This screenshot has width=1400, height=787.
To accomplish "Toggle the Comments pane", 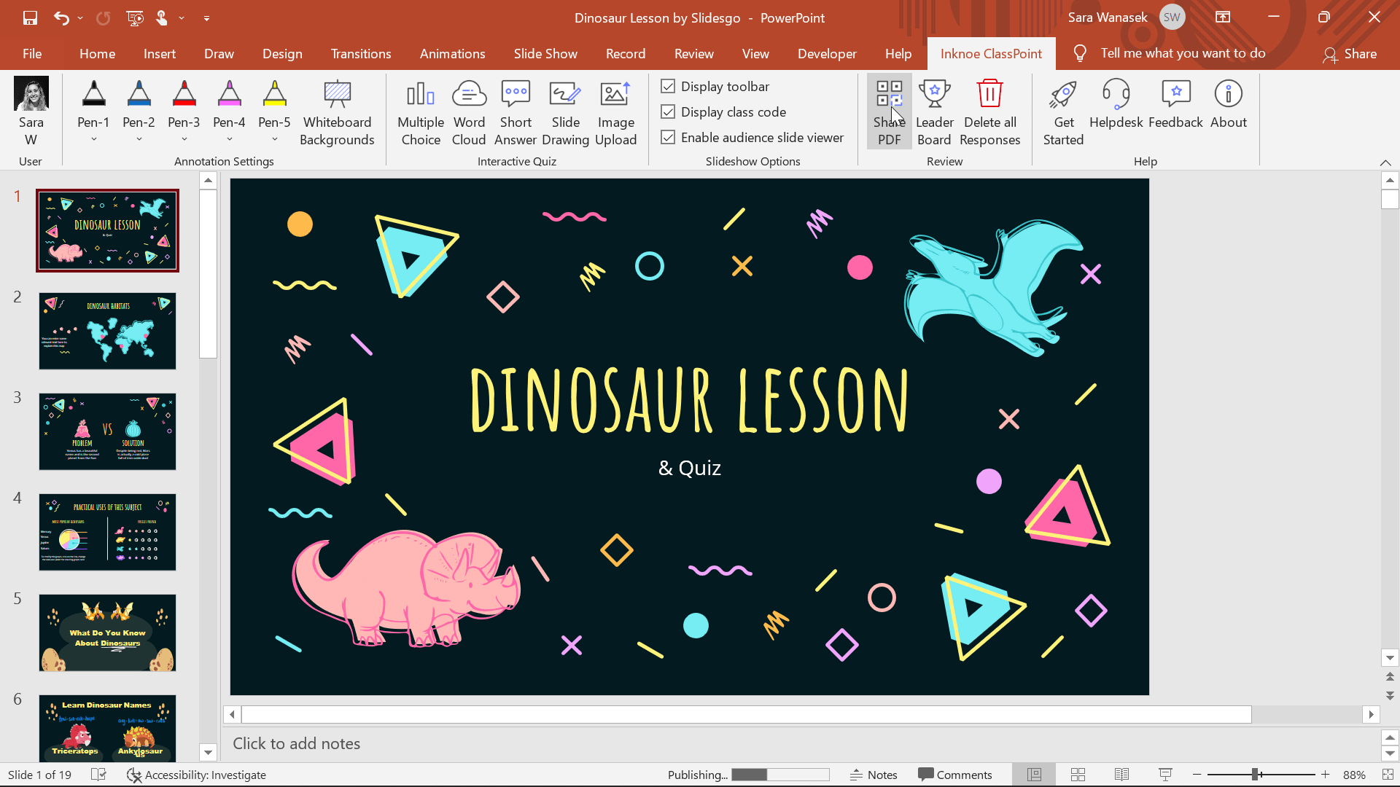I will click(955, 775).
